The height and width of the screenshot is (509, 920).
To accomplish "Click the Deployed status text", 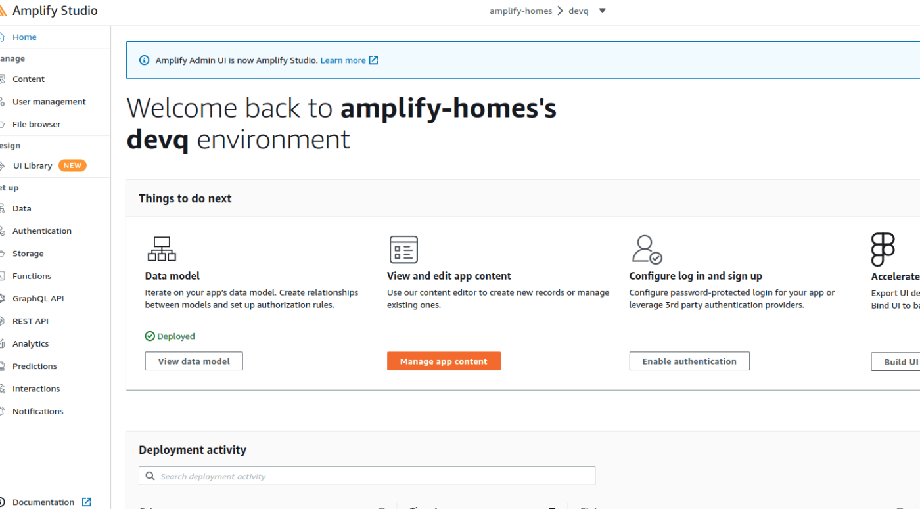I will (176, 336).
